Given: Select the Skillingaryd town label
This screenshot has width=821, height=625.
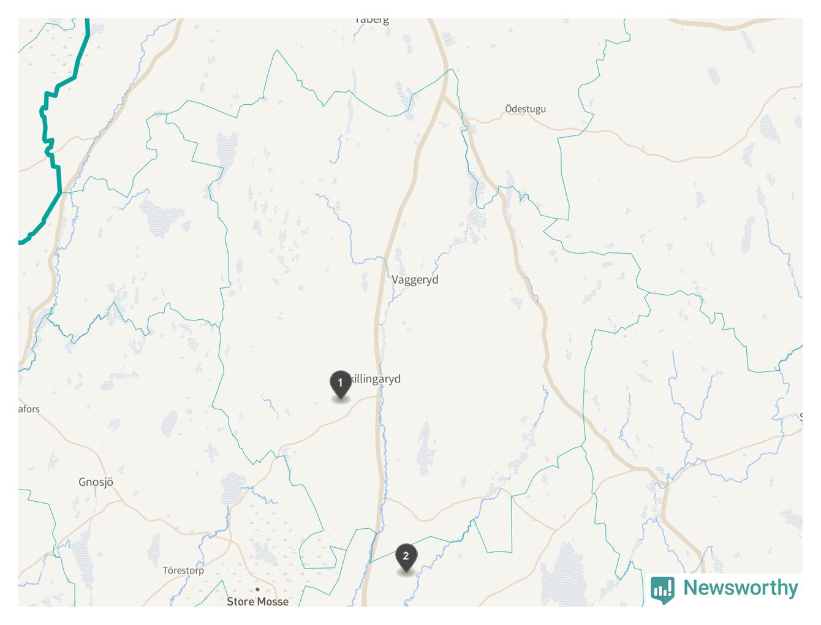Looking at the screenshot, I should (x=374, y=379).
